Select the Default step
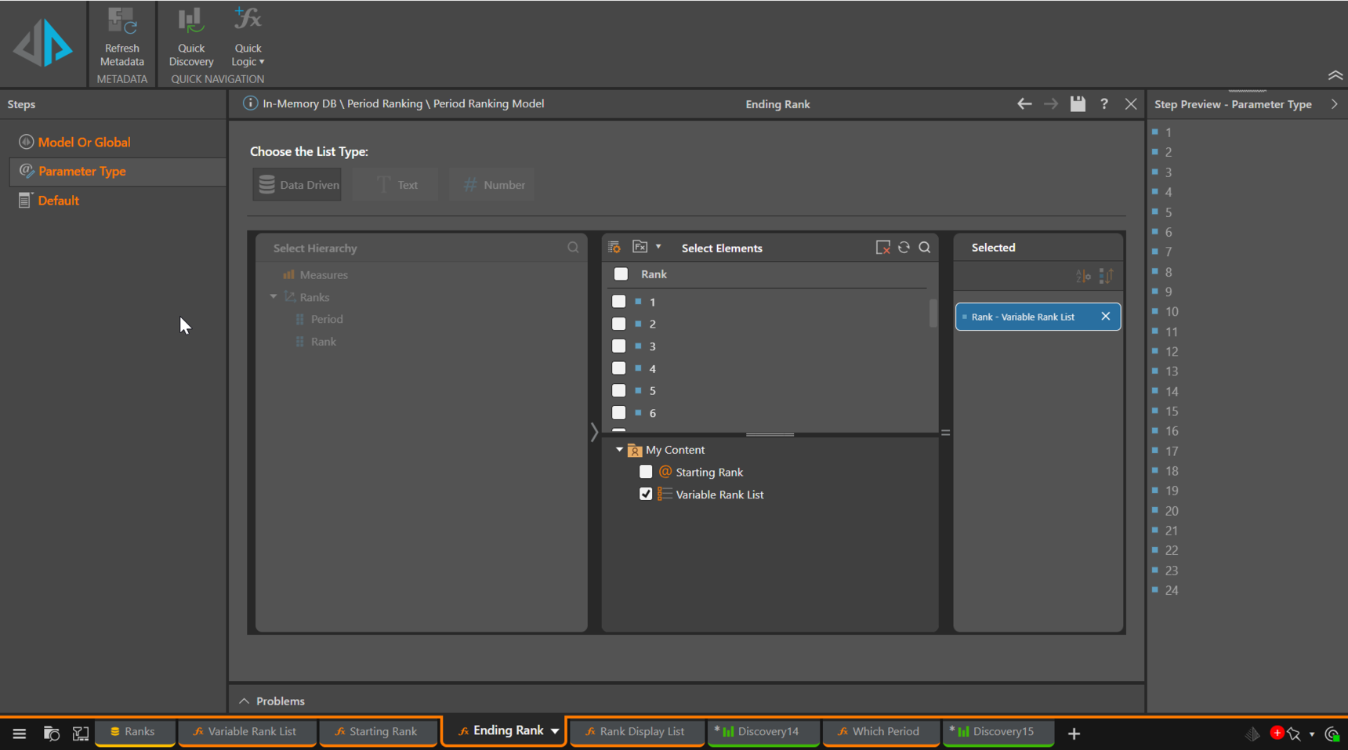1348x750 pixels. coord(59,201)
